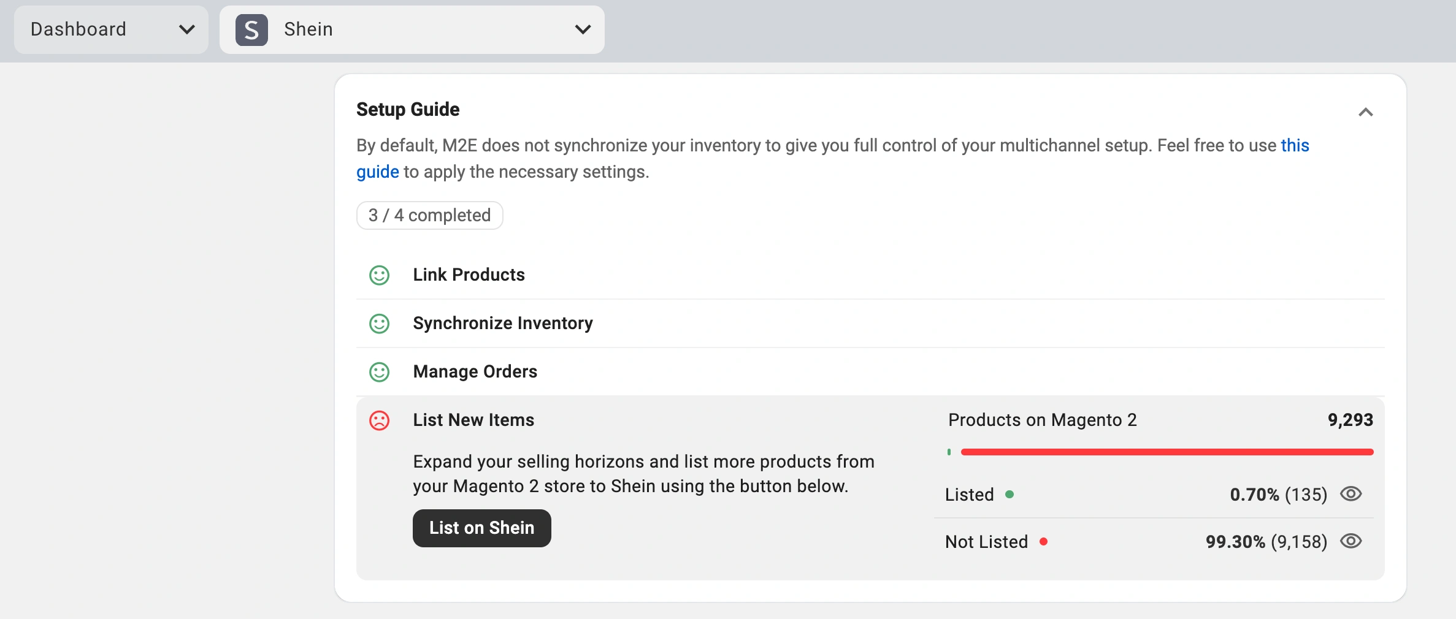The width and height of the screenshot is (1456, 619).
Task: Click the smiley icon beside Synchronize Inventory
Action: 379,324
